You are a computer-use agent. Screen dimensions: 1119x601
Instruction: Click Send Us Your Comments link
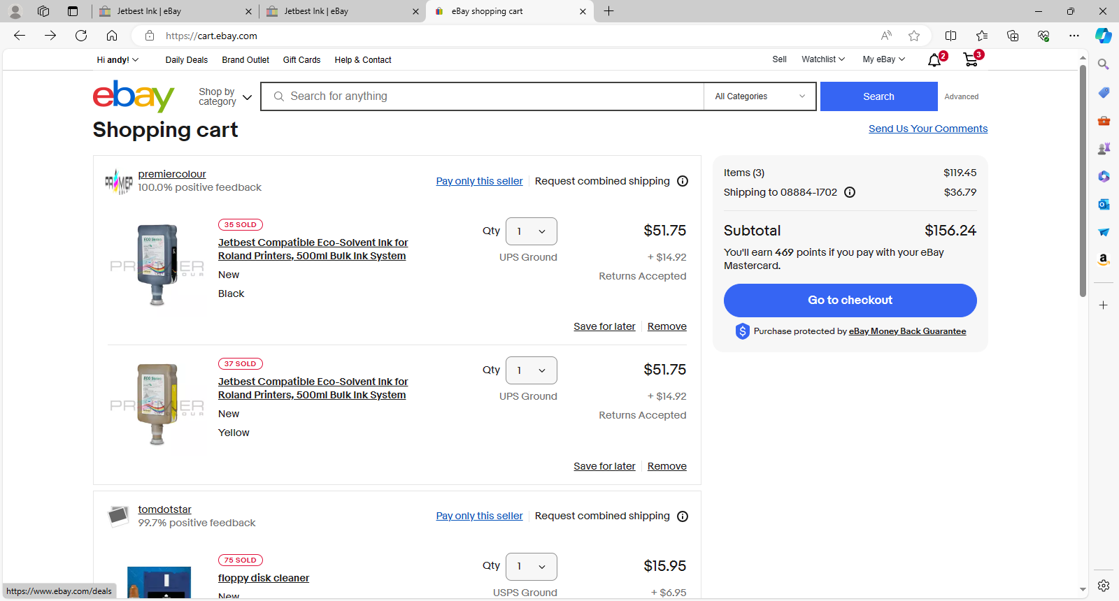(x=928, y=129)
